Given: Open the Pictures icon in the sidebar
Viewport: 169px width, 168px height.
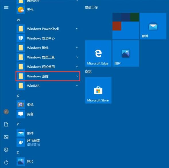Looking at the screenshot, I should [6, 137].
